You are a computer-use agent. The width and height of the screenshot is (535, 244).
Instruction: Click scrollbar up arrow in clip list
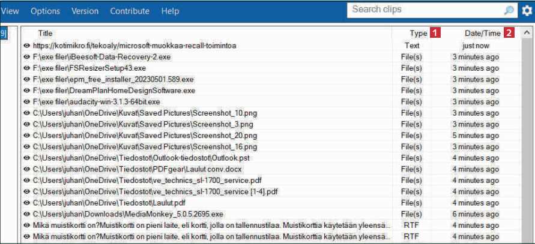(x=527, y=34)
